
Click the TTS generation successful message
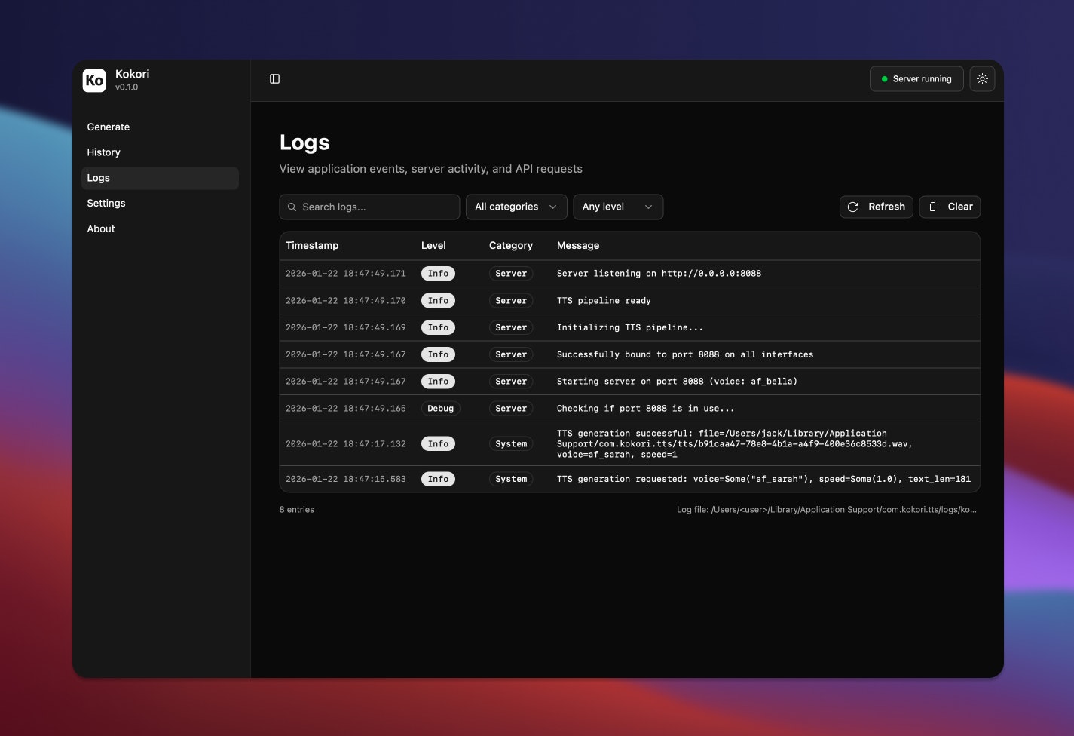(x=735, y=444)
